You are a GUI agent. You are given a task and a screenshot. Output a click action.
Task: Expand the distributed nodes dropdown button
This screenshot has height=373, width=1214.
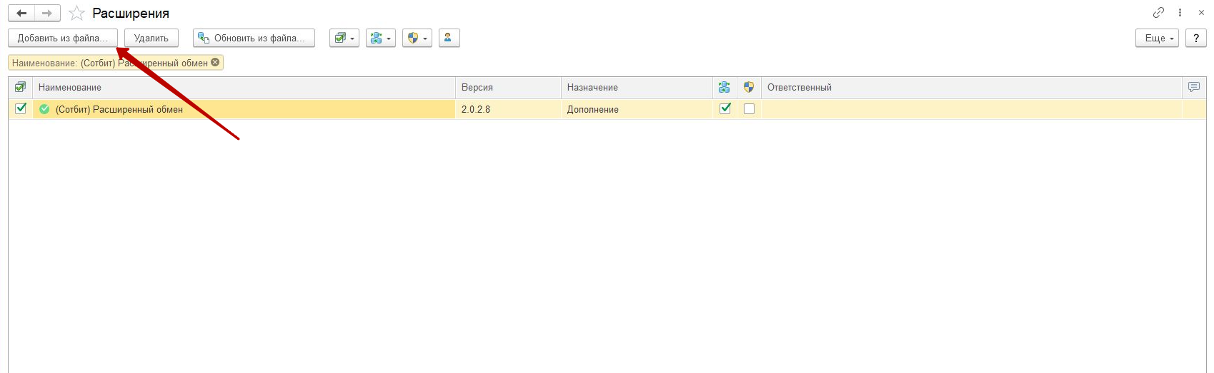380,38
